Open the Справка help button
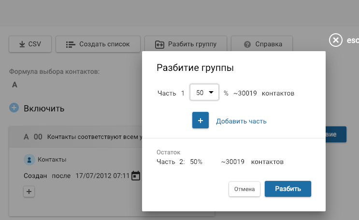Viewport: 359px width, 220px height. pos(262,44)
